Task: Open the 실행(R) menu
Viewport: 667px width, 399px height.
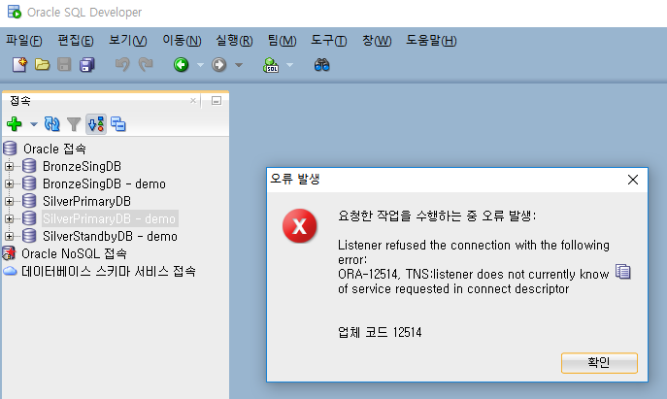Action: pyautogui.click(x=234, y=41)
